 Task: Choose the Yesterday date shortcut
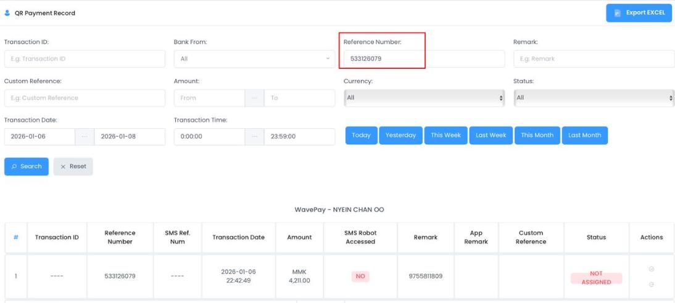click(400, 135)
